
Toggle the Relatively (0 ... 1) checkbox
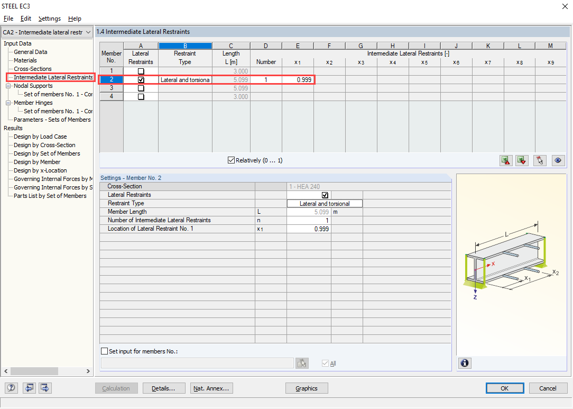pyautogui.click(x=231, y=160)
